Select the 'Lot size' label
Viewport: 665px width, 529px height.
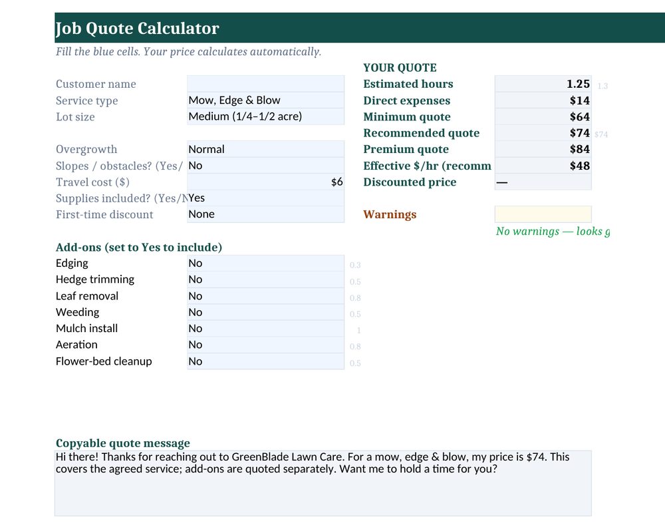point(75,116)
